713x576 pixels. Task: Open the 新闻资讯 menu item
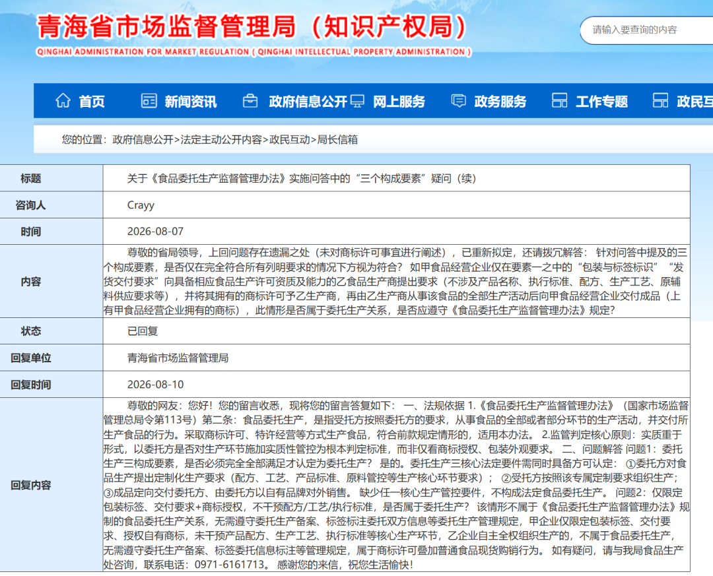click(191, 102)
